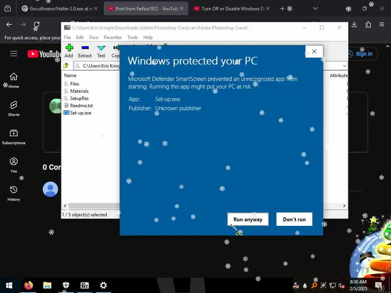Image resolution: width=391 pixels, height=293 pixels.
Task: Close the Turn Off or Disable Windows tab
Action: pyautogui.click(x=268, y=8)
